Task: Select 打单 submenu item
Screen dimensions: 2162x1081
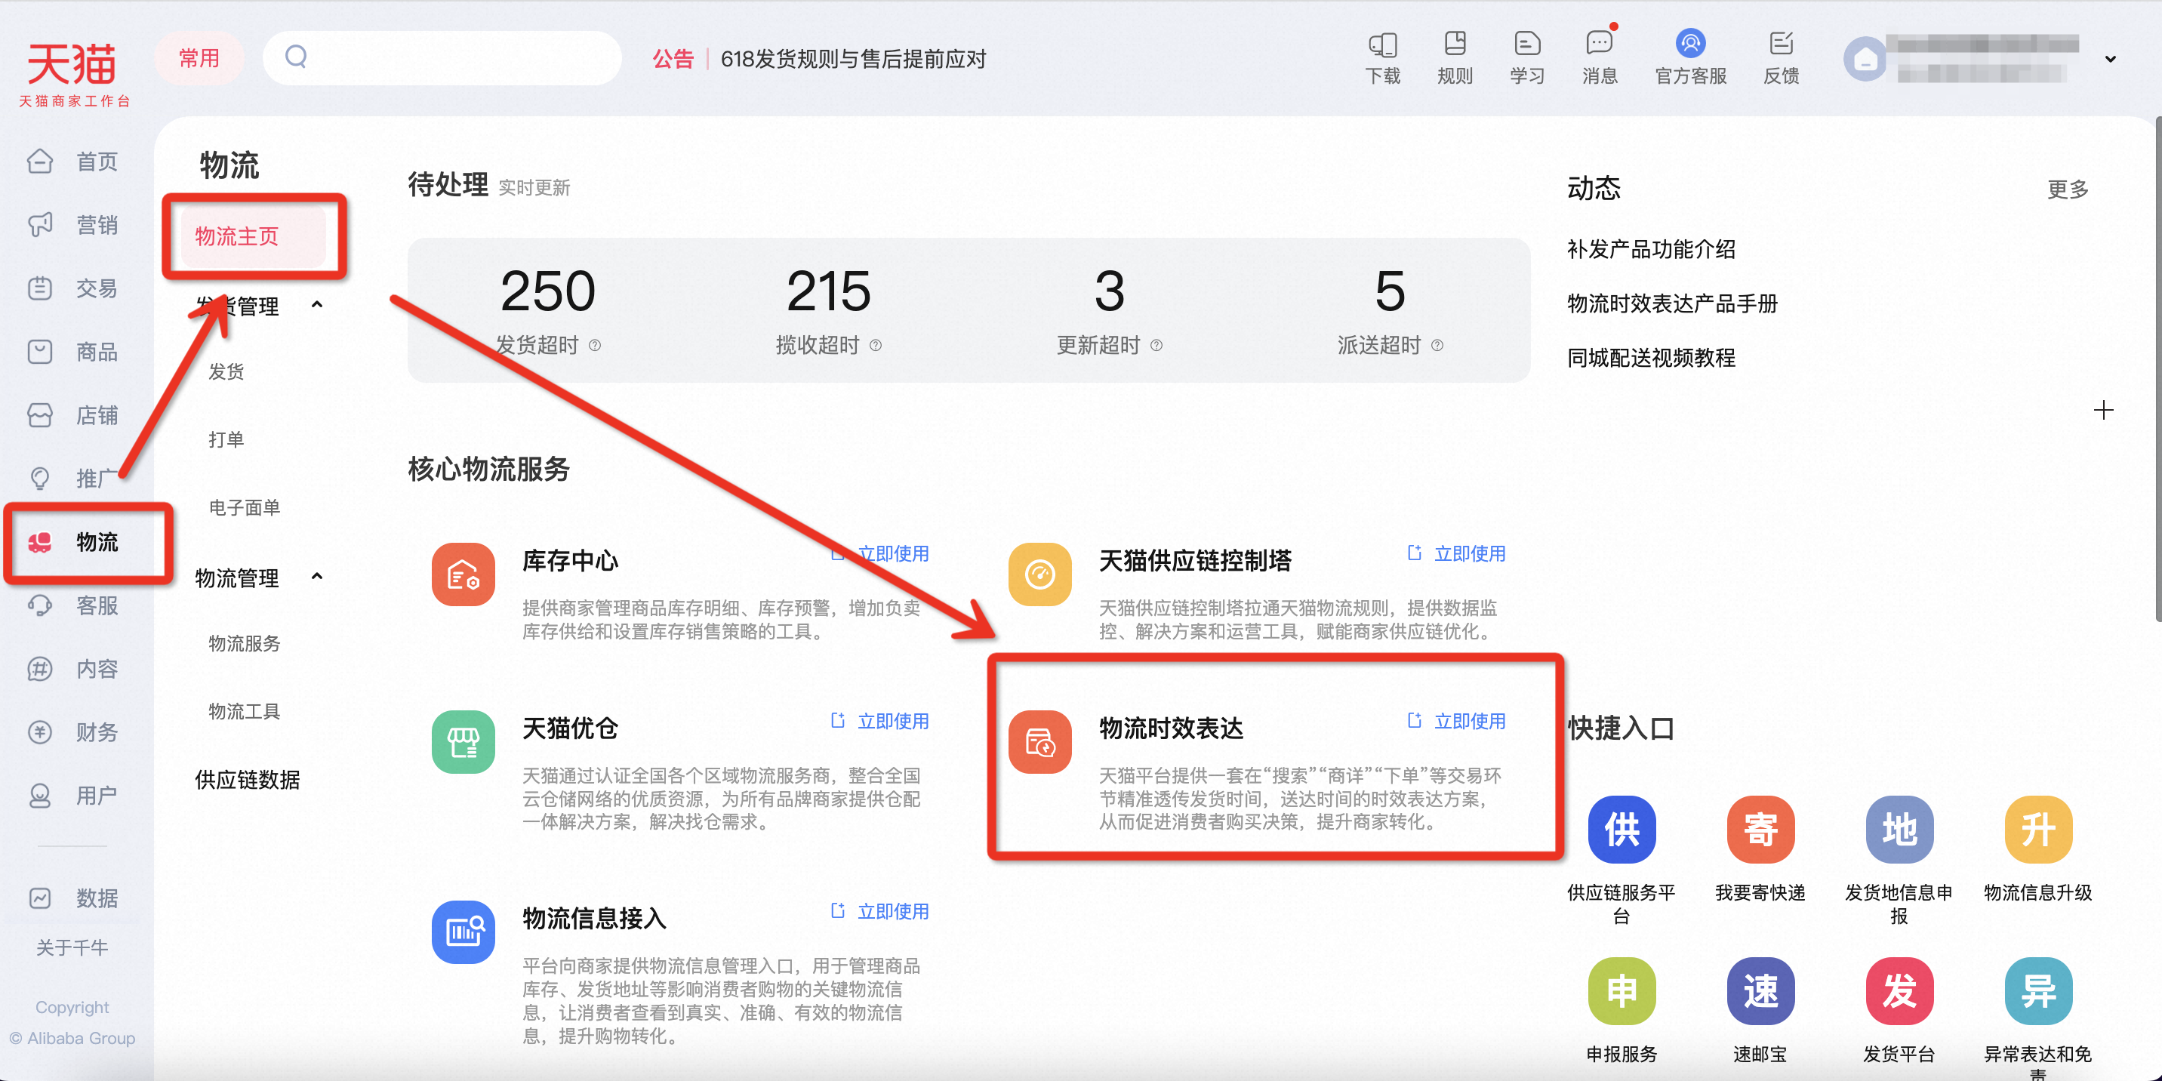Action: tap(226, 440)
